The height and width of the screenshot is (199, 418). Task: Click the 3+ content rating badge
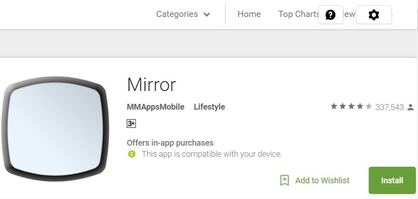pyautogui.click(x=131, y=124)
